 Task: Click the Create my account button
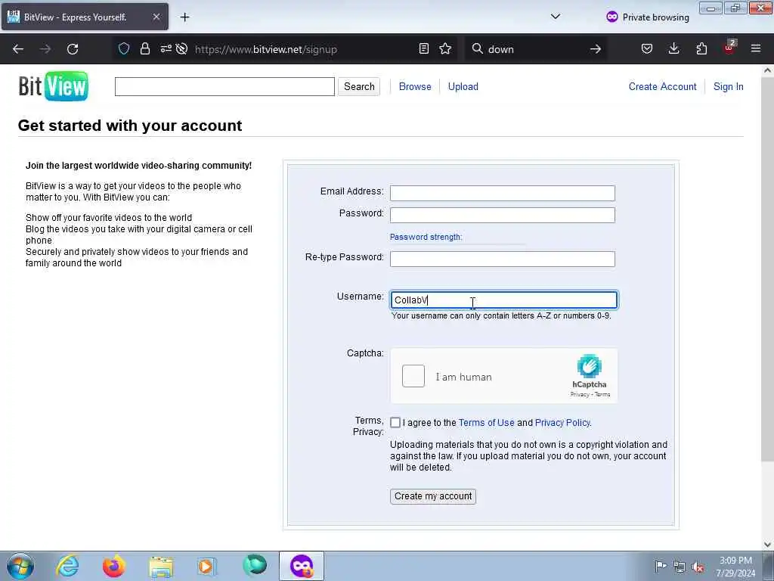coord(433,496)
